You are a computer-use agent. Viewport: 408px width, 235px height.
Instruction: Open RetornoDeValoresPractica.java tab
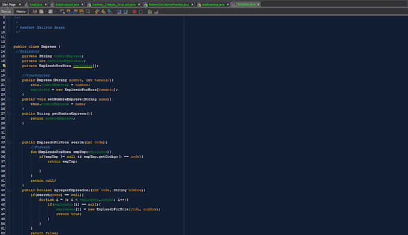coord(169,4)
